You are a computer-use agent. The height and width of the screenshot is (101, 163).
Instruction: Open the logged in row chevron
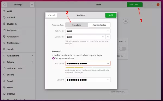125,56
